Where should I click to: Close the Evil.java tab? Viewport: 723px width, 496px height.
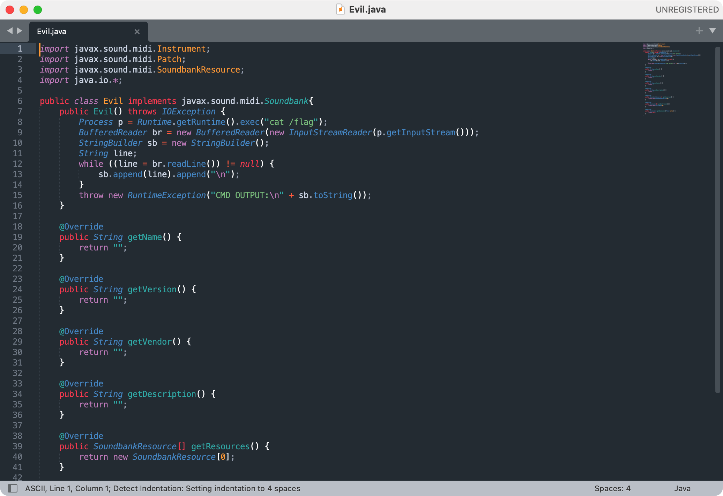click(x=137, y=32)
